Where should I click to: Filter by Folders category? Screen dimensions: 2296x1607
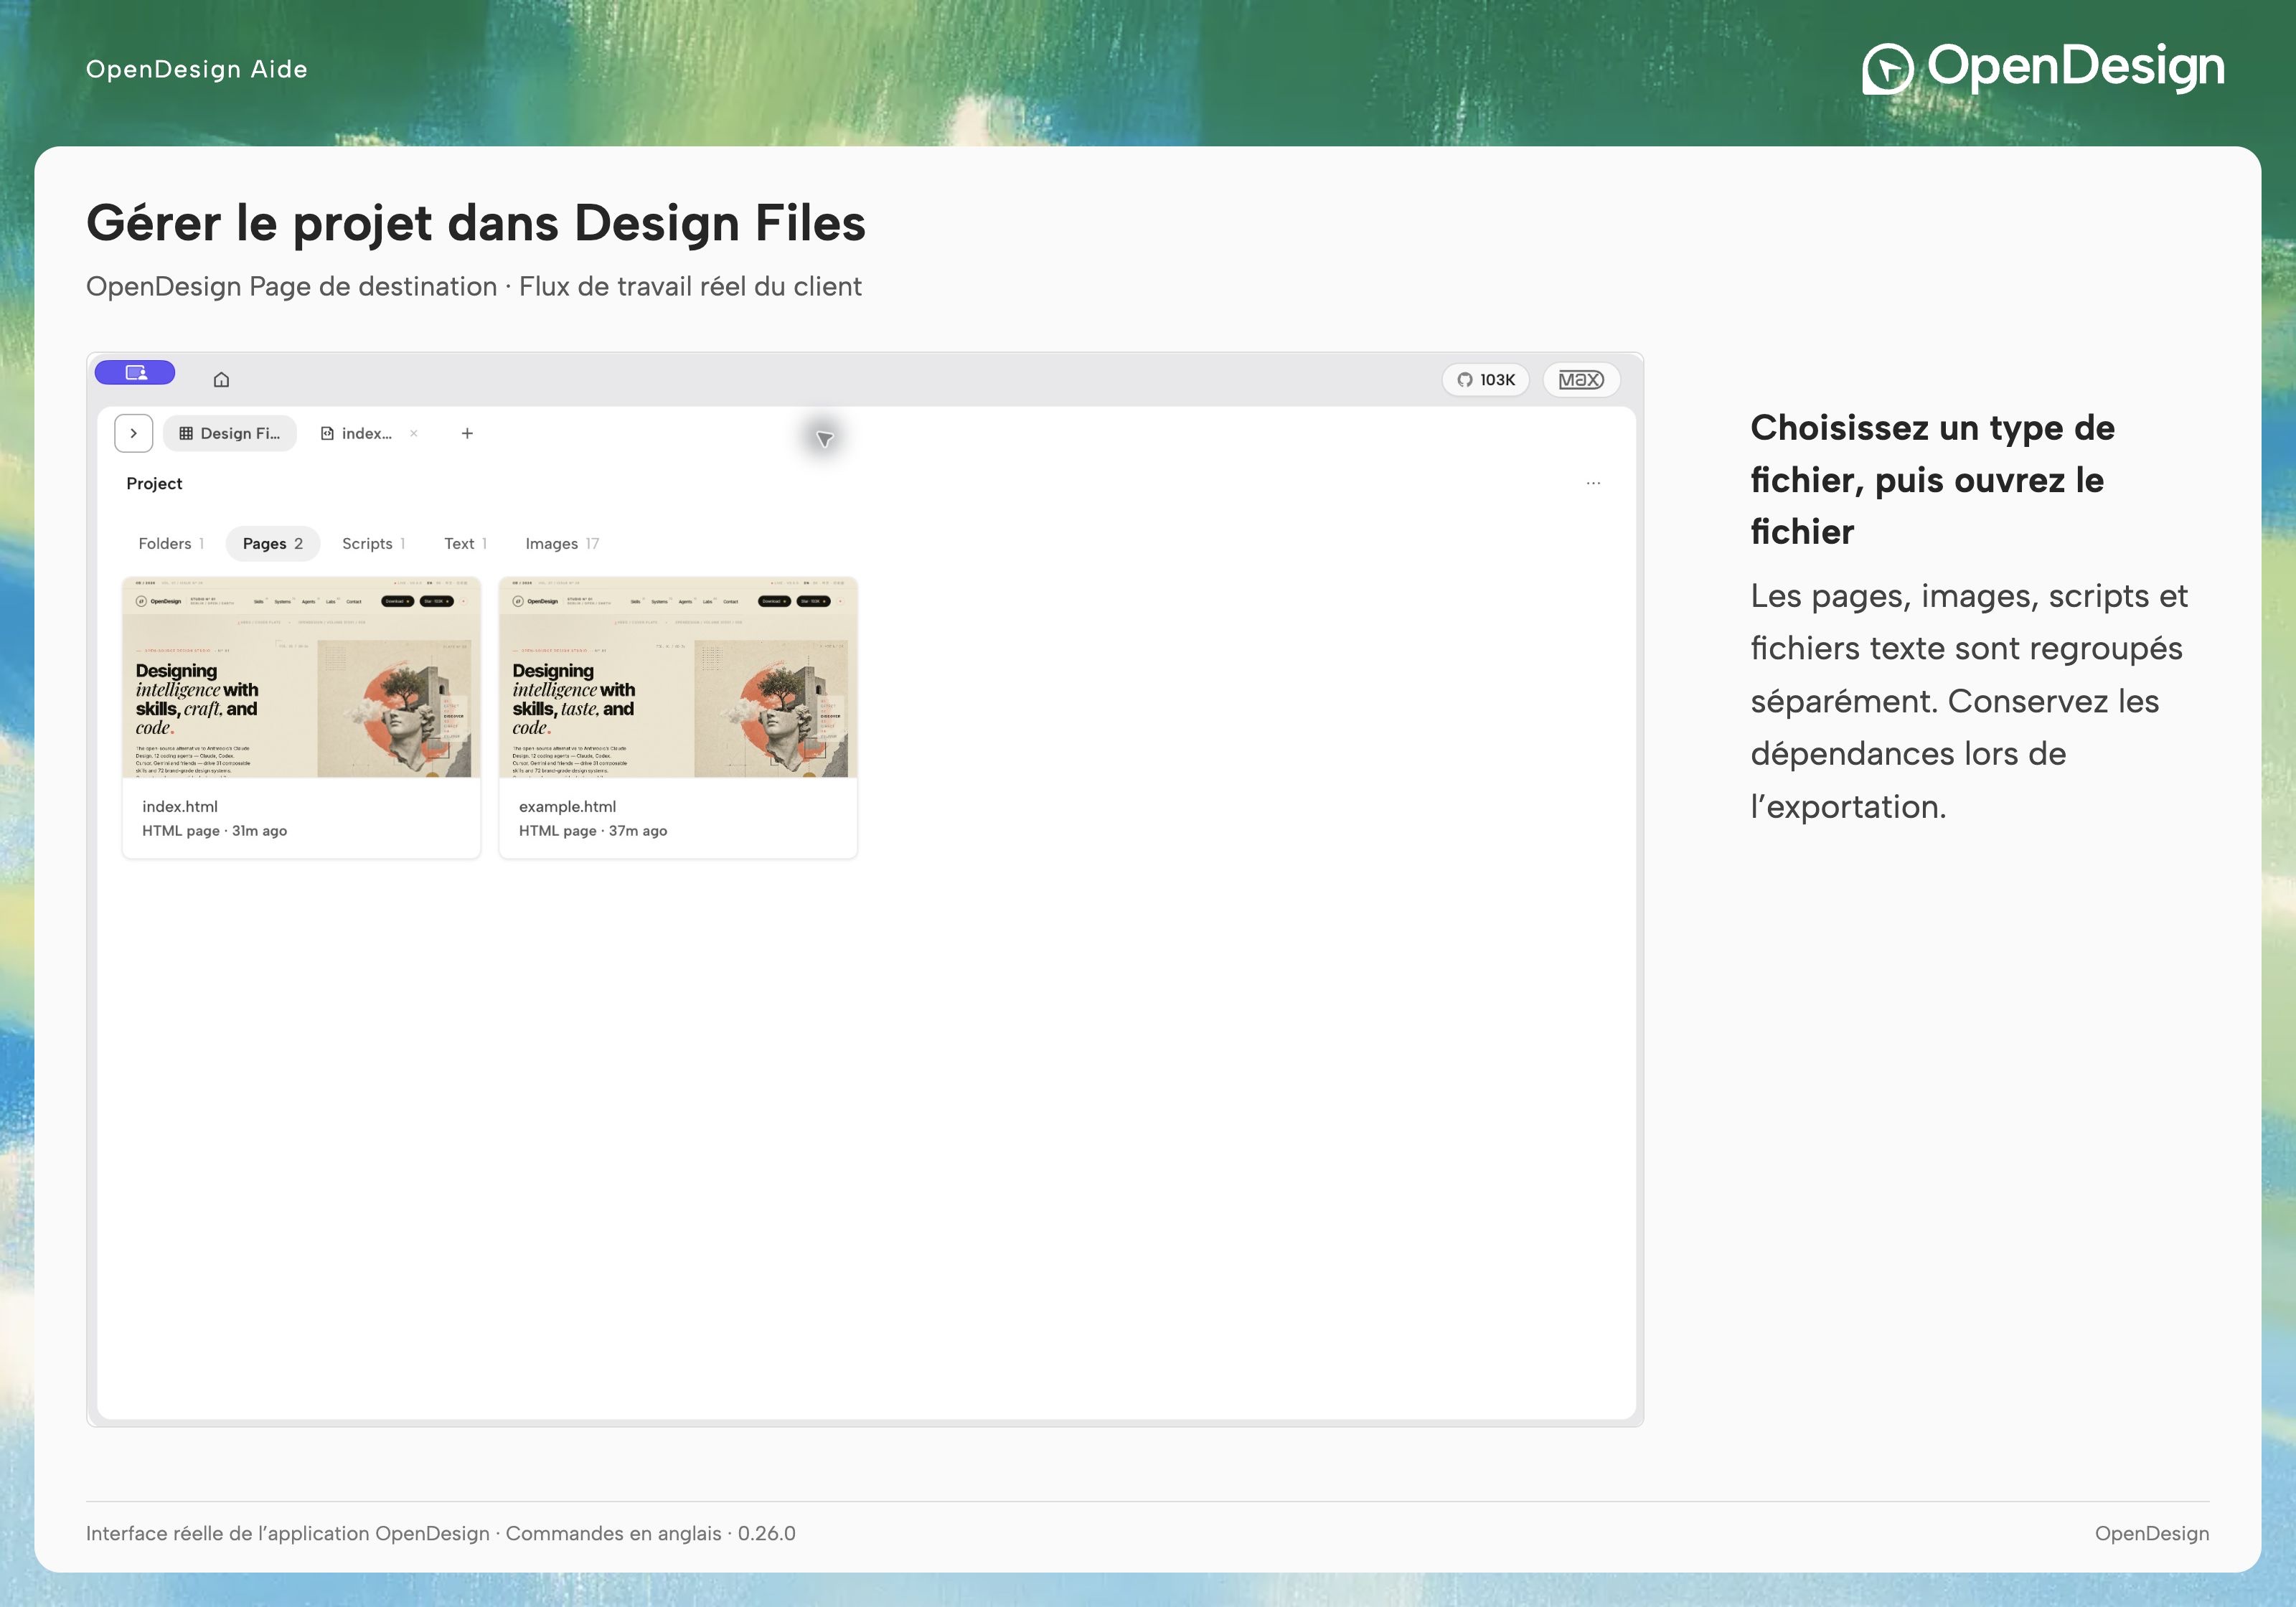171,544
